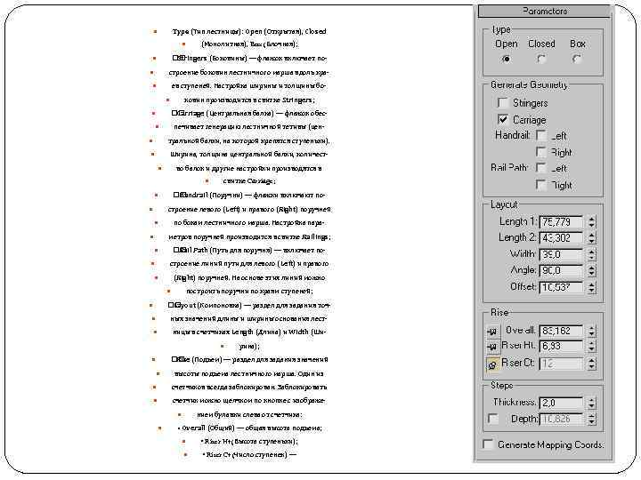The width and height of the screenshot is (641, 480).
Task: Click the Riser Ht value field
Action: pyautogui.click(x=561, y=347)
